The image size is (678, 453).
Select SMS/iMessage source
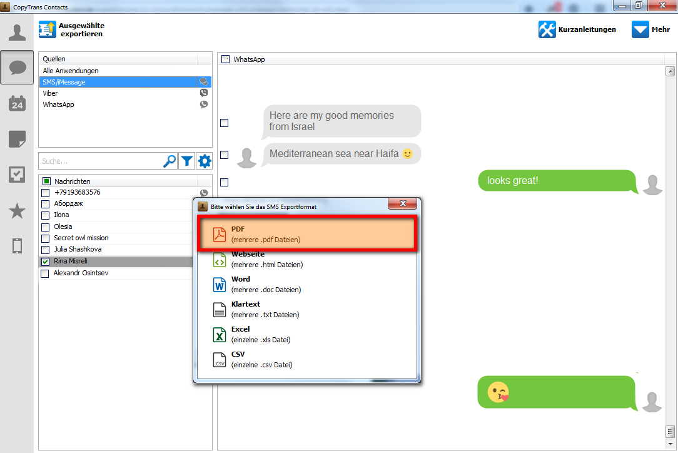tap(125, 82)
